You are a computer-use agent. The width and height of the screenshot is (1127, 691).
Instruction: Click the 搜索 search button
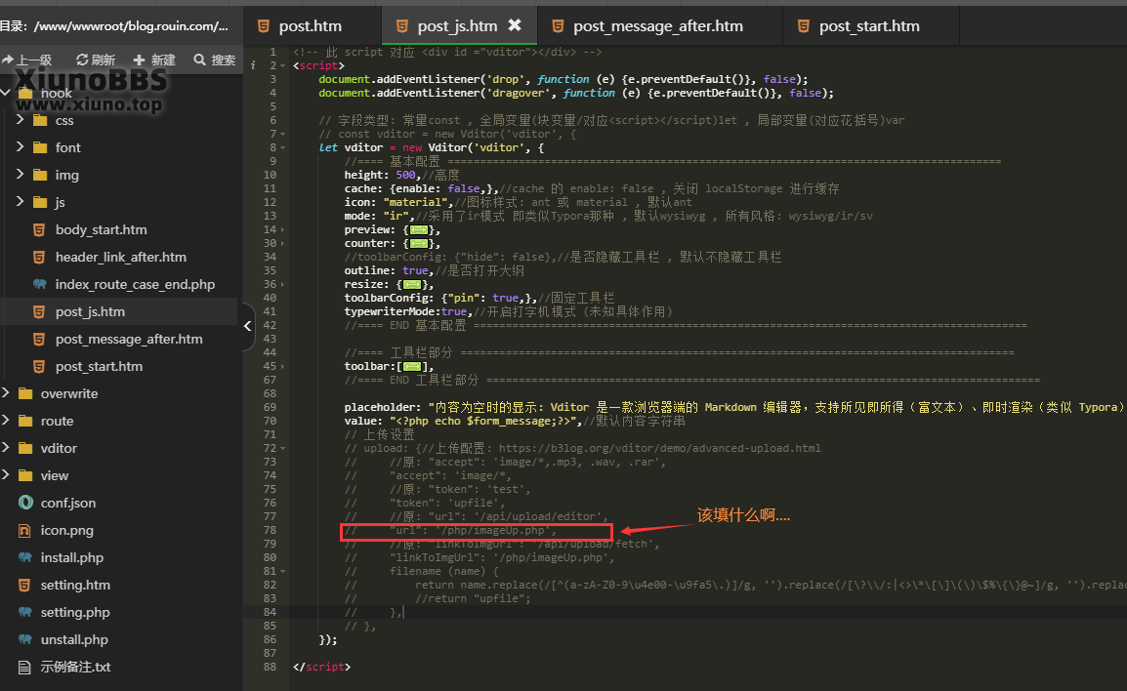(x=215, y=60)
